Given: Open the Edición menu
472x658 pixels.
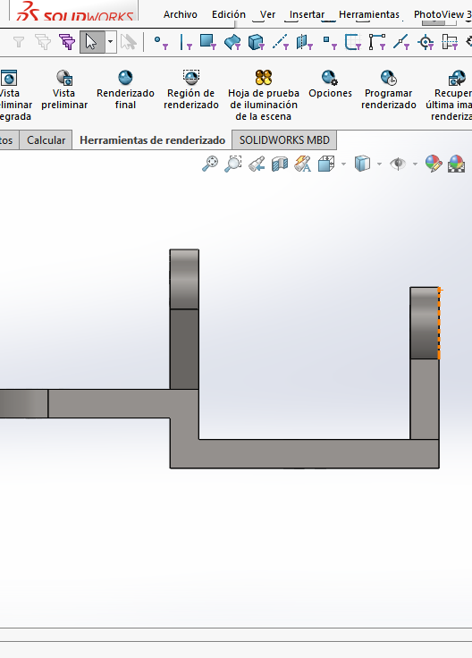Looking at the screenshot, I should (229, 14).
